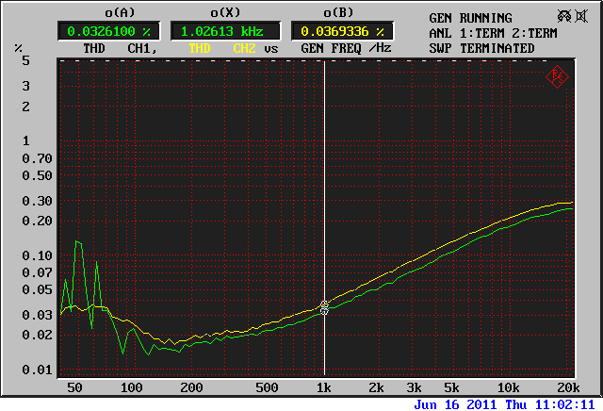Click the y-axis value 5

(25, 60)
